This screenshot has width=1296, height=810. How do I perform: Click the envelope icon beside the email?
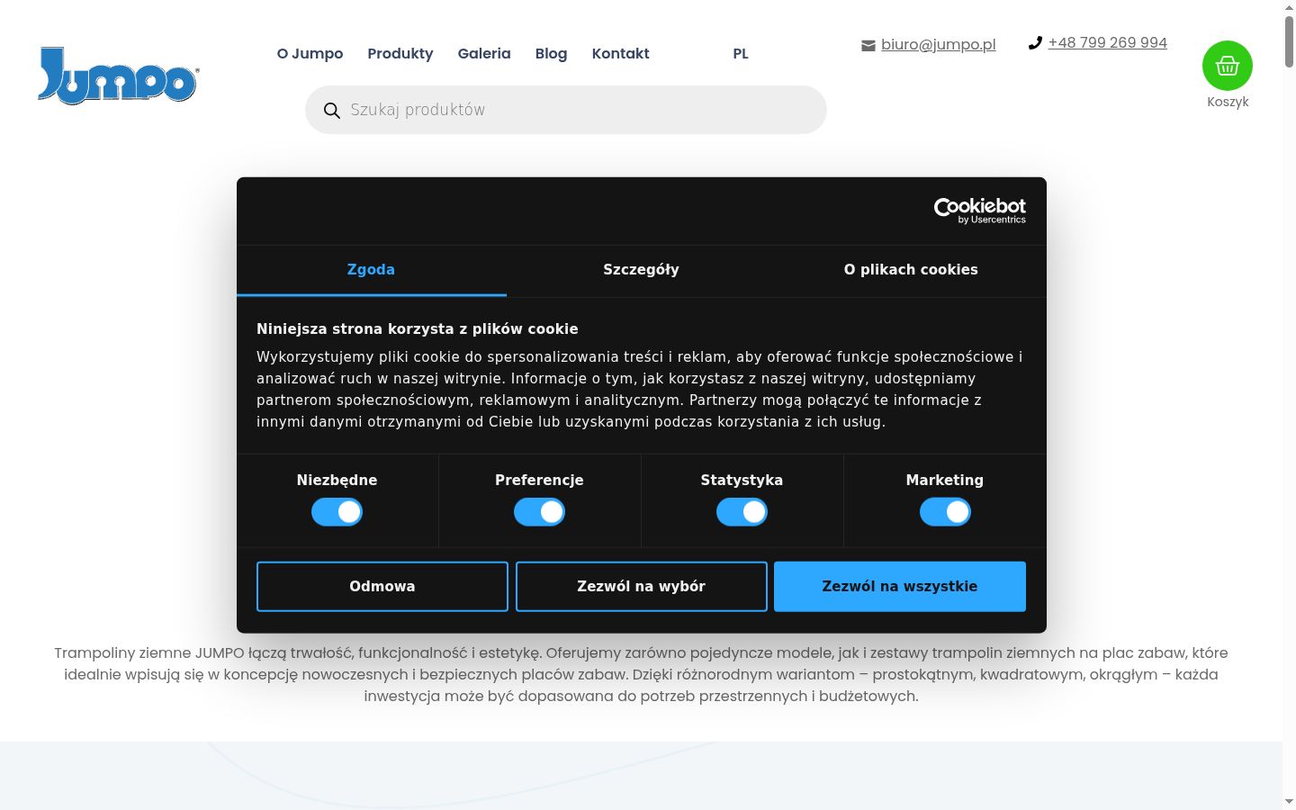[868, 45]
